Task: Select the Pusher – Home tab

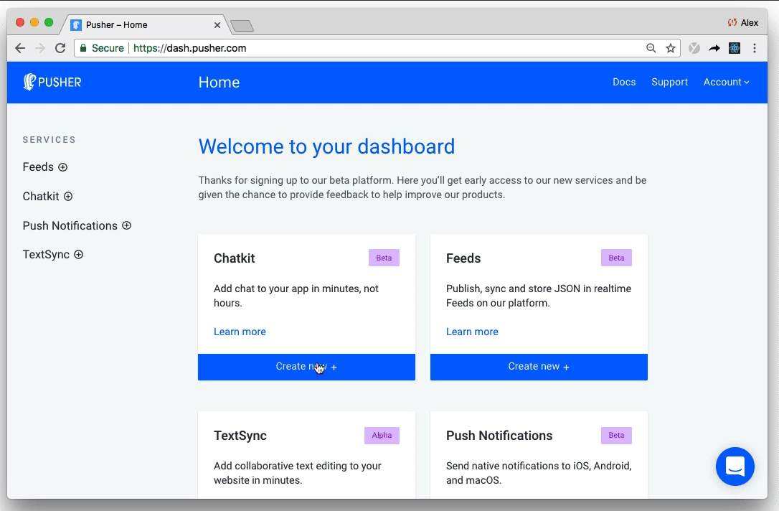Action: [x=144, y=25]
